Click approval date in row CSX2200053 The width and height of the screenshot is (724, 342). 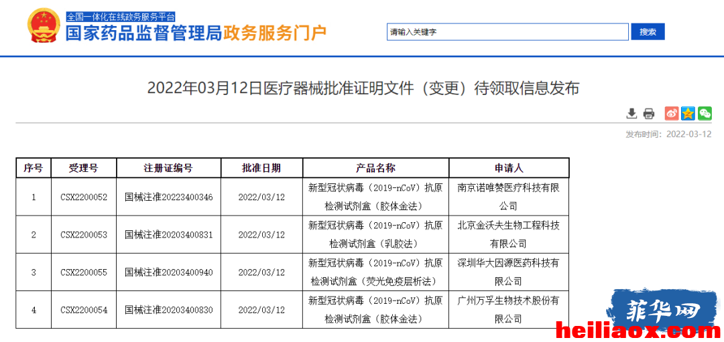click(x=261, y=235)
